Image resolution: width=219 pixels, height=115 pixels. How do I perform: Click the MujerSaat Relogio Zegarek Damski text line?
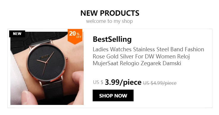[x=137, y=63]
